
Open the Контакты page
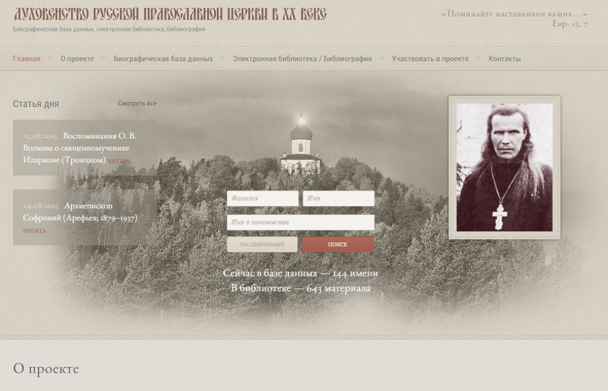(x=504, y=59)
